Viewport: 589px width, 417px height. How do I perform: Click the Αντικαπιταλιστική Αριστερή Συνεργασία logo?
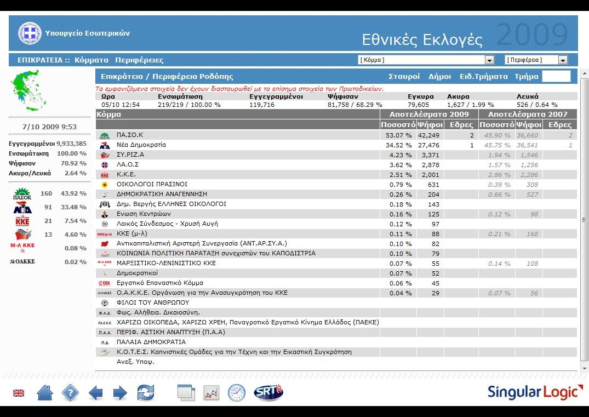[105, 244]
